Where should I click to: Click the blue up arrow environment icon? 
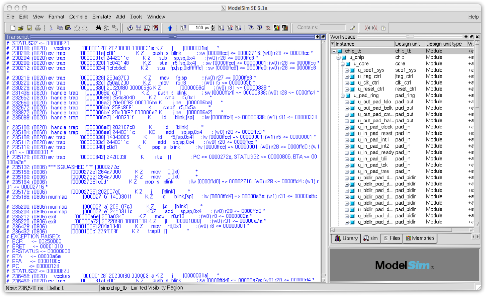(170, 28)
